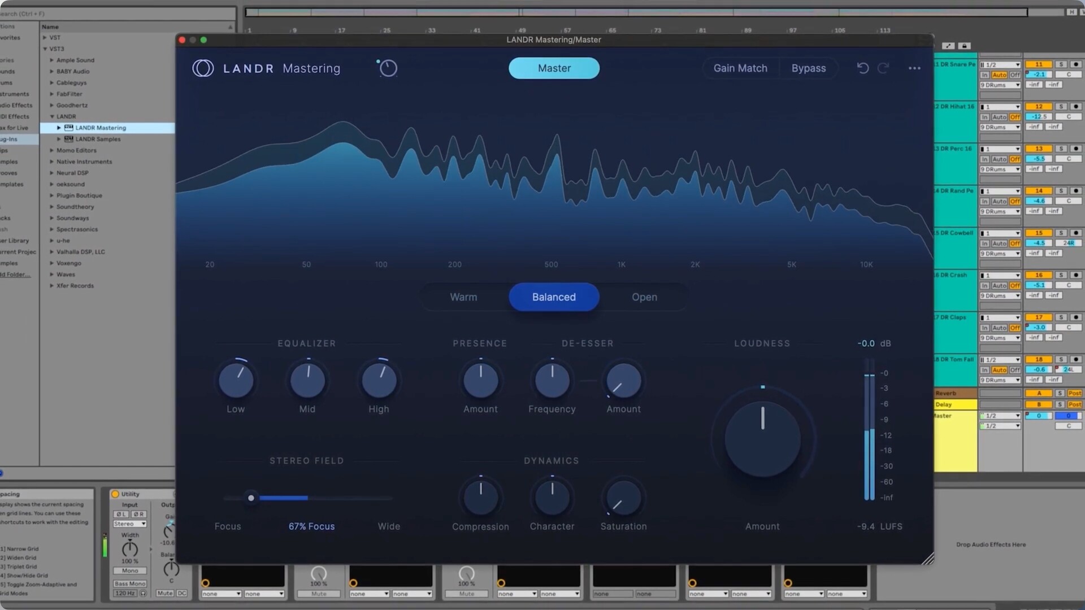Viewport: 1085px width, 610px height.
Task: Select the Open style tab
Action: tap(644, 297)
